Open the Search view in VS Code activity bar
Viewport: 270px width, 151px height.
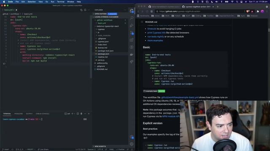[132, 18]
